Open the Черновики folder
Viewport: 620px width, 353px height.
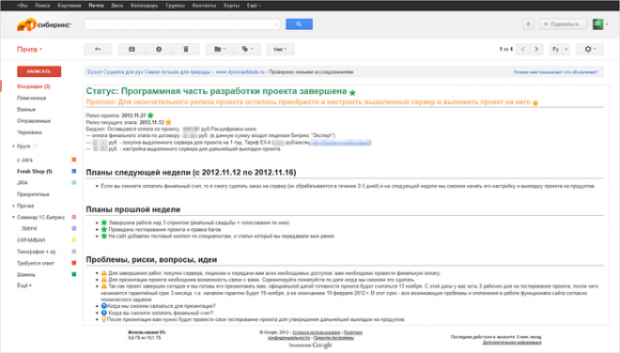tap(29, 132)
